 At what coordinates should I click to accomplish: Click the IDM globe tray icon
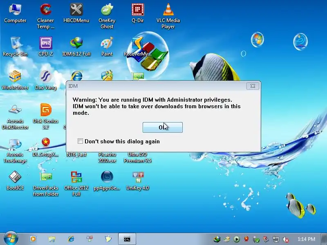point(217,239)
